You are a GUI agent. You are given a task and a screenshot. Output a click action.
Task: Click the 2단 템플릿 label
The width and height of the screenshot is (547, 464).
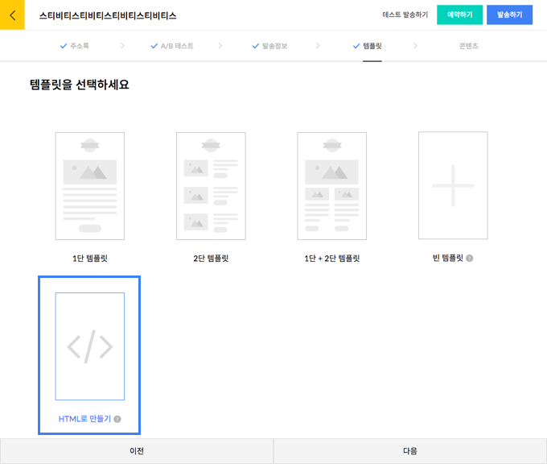pyautogui.click(x=211, y=259)
